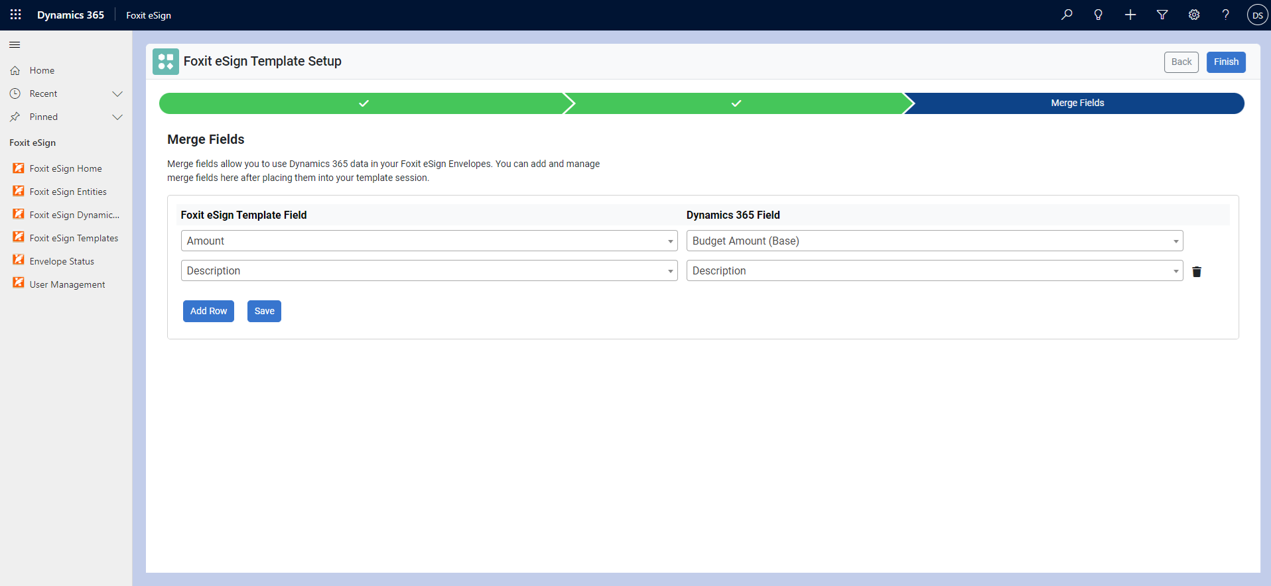Select the second completed progress step
1271x586 pixels.
(x=736, y=103)
